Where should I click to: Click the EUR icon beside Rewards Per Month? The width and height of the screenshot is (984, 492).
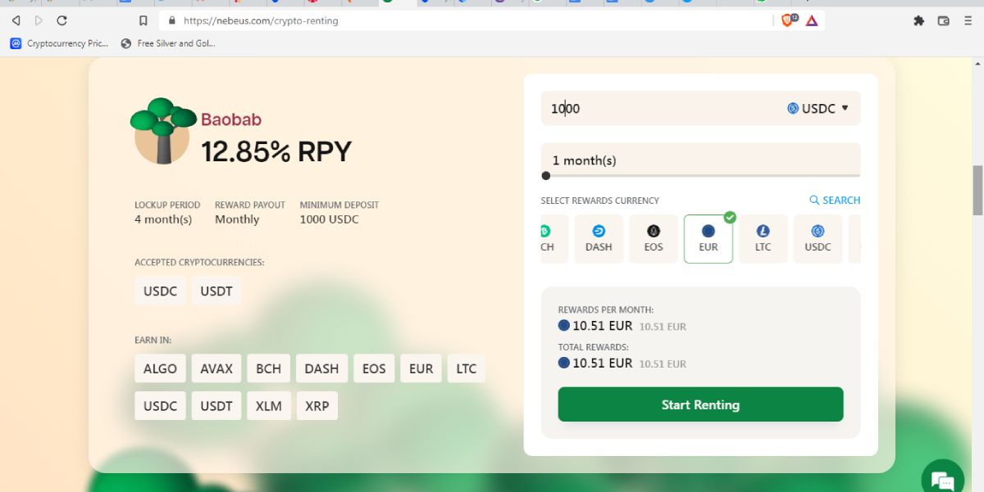pyautogui.click(x=563, y=325)
